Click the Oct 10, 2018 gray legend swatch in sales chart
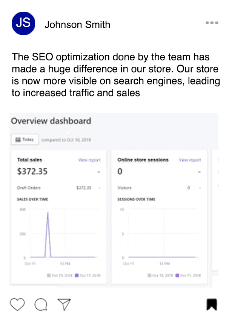 click(49, 275)
